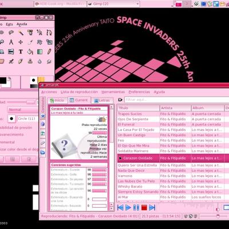Toggle Gimp 'color desde el deg' gradient option
This screenshot has height=229, width=229.
point(19,149)
